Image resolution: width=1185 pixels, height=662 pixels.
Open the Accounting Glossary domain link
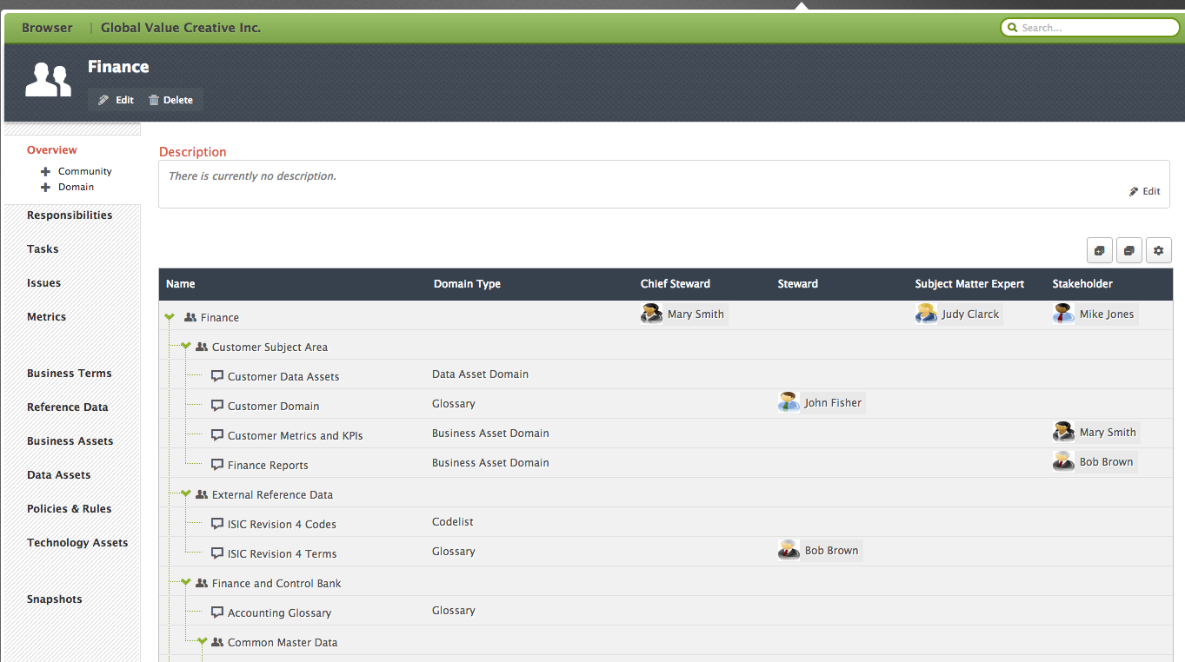(x=280, y=613)
